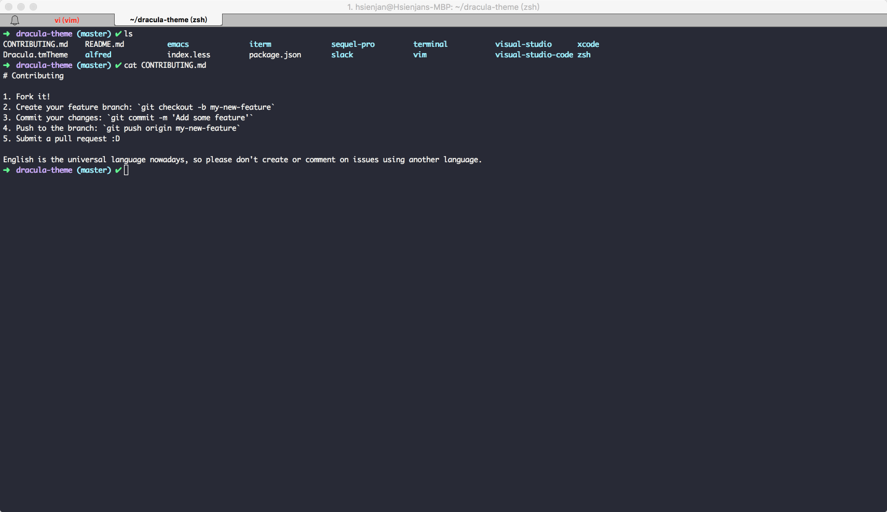The image size is (887, 512).
Task: Click the bell icon in the tab bar
Action: tap(15, 20)
